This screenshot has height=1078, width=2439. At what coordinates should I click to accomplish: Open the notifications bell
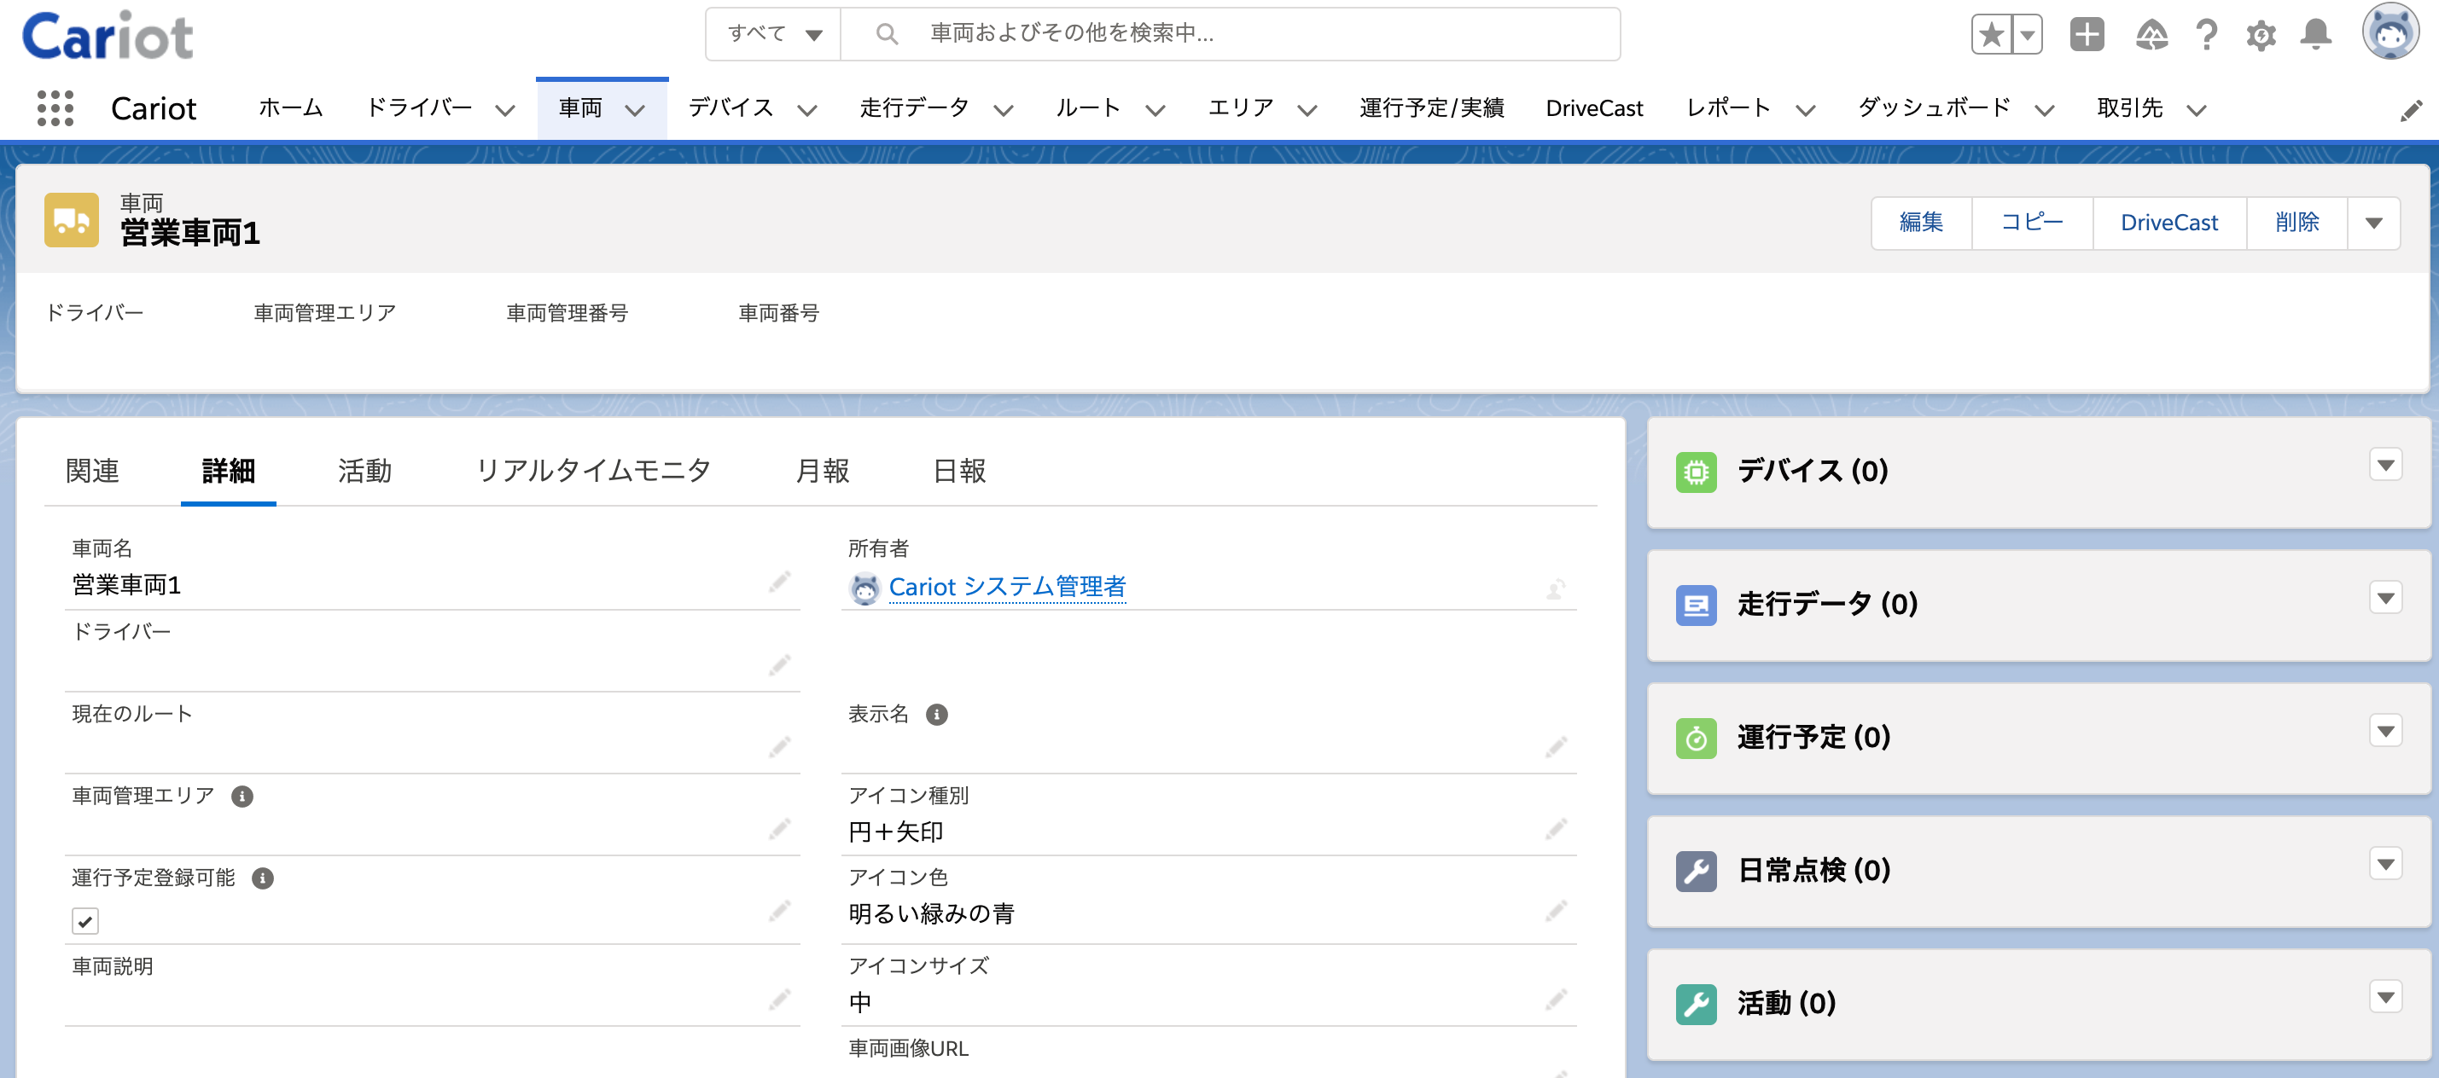coord(2316,35)
